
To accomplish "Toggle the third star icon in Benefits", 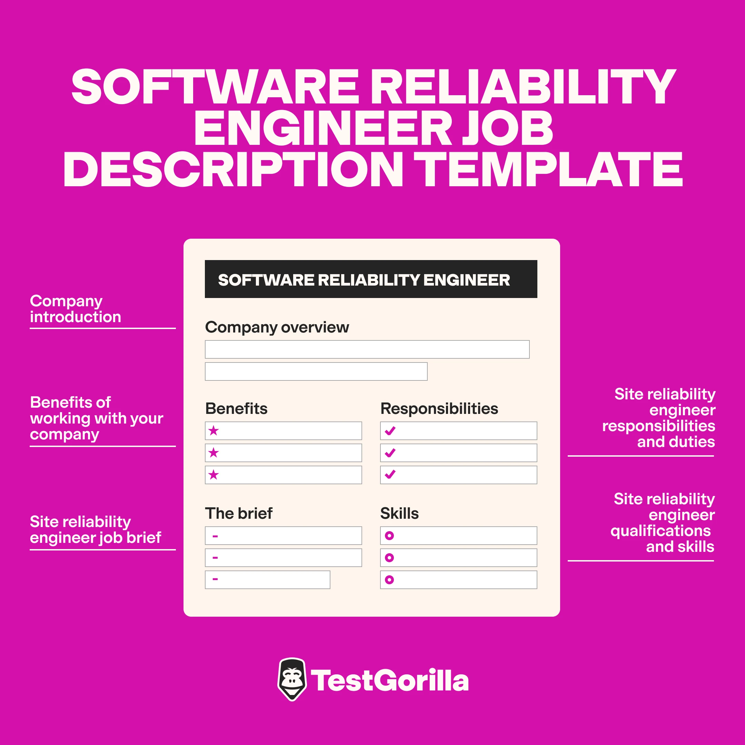I will click(x=213, y=475).
